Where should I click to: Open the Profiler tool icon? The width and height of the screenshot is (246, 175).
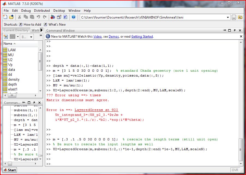[x=65, y=17]
